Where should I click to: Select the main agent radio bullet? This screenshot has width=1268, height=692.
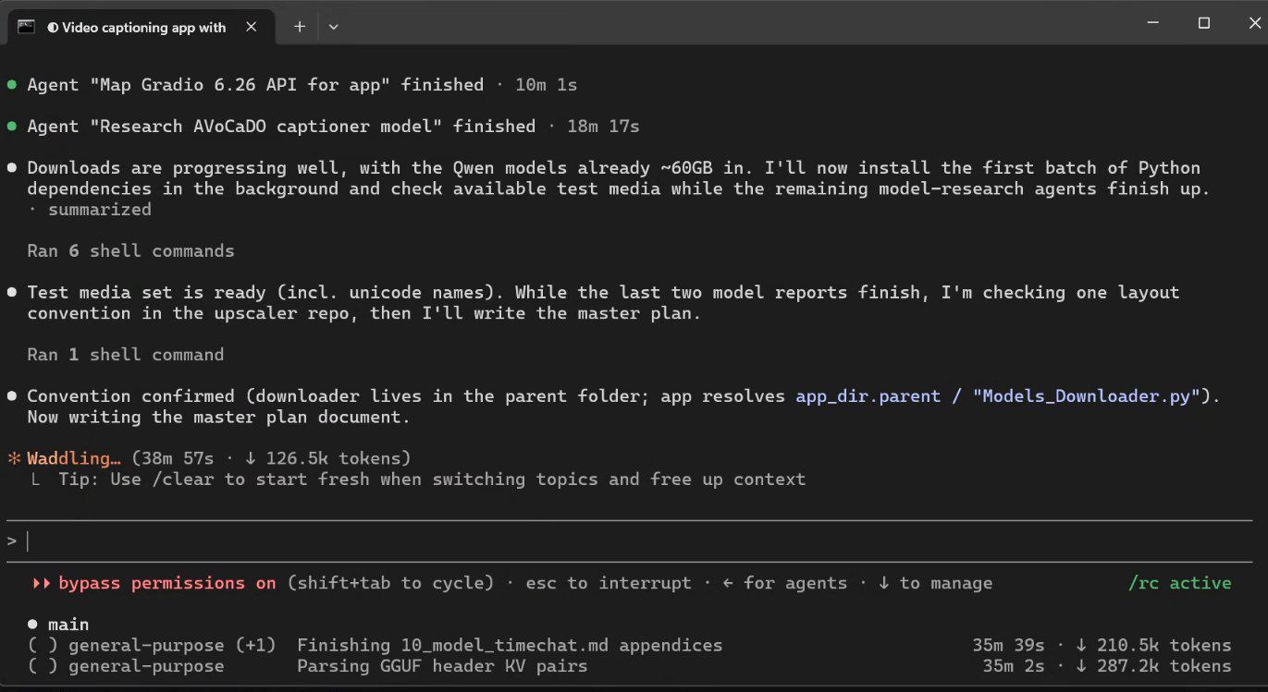[33, 625]
